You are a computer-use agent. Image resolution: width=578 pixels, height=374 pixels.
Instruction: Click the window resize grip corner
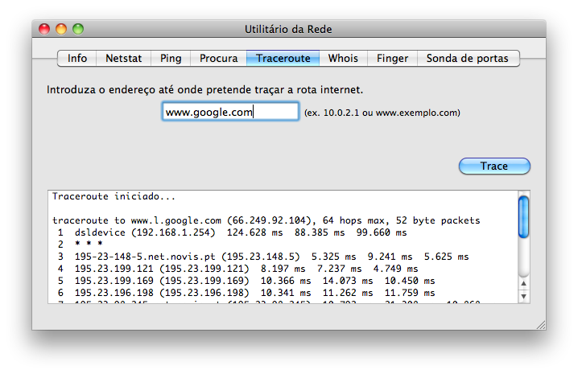[539, 323]
